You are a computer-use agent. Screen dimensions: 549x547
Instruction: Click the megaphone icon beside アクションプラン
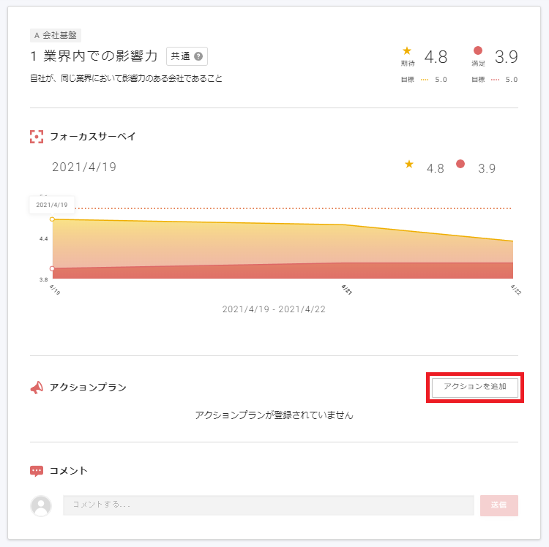coord(37,388)
